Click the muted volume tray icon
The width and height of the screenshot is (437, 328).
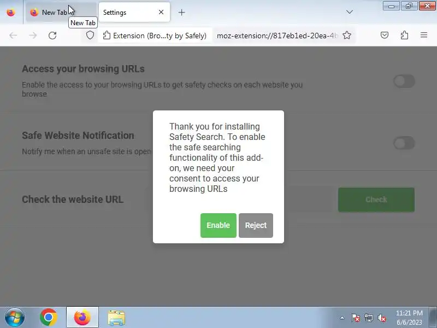coord(382,318)
